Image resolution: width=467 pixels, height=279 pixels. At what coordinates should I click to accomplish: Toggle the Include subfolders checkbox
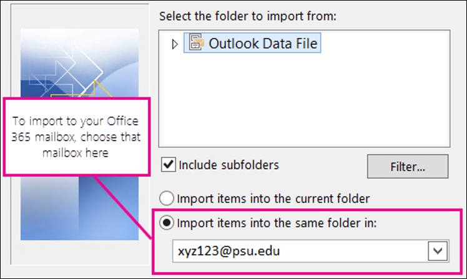coord(168,165)
